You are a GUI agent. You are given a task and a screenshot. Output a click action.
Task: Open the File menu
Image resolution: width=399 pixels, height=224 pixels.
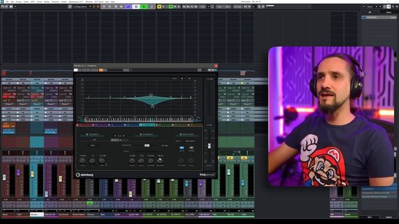7,1
